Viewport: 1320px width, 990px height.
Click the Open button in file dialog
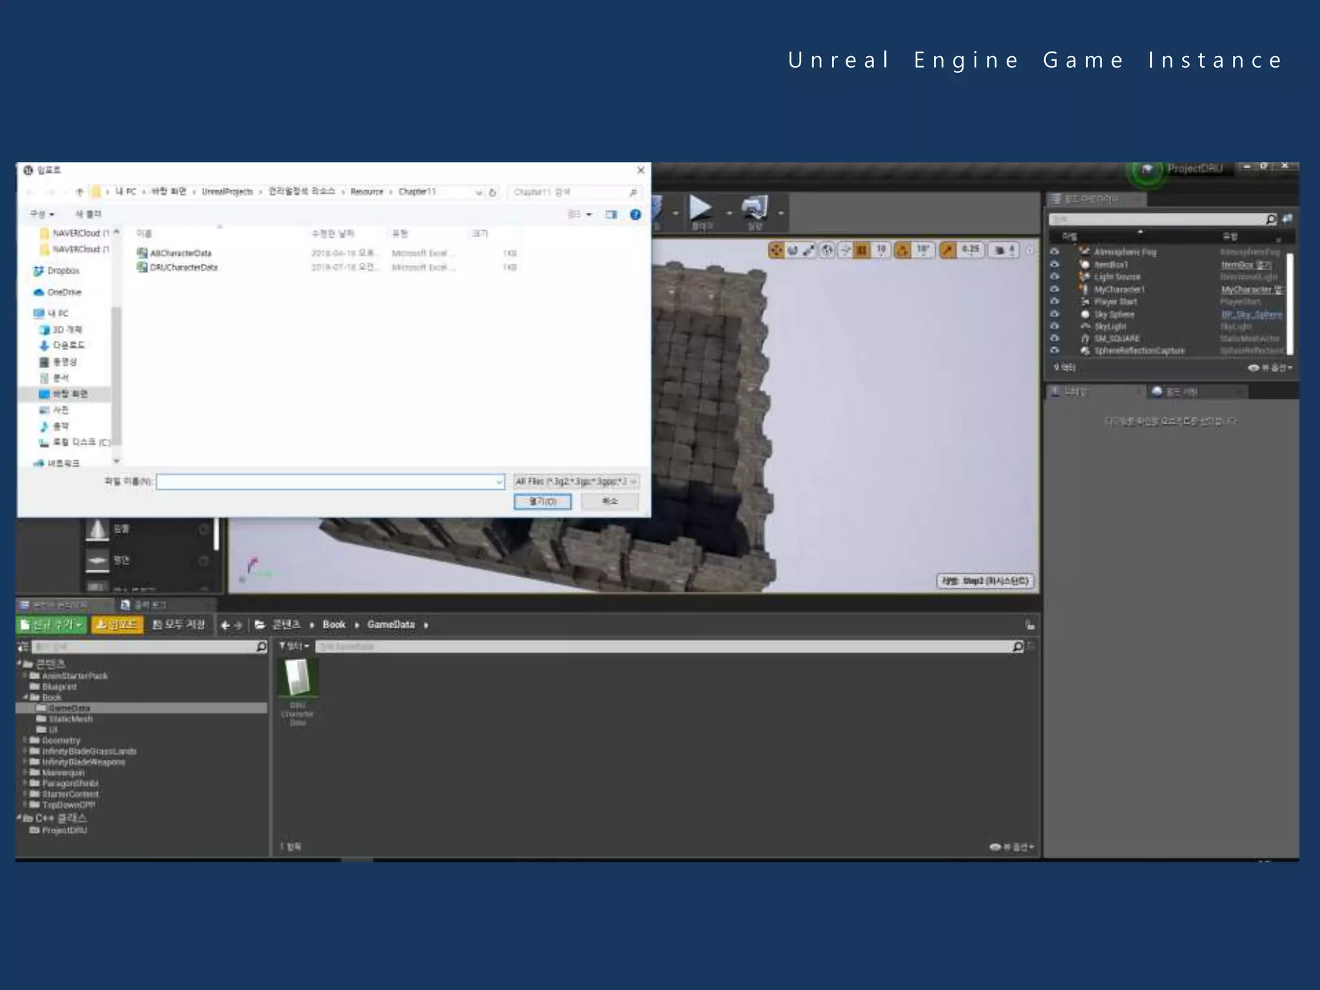[542, 501]
